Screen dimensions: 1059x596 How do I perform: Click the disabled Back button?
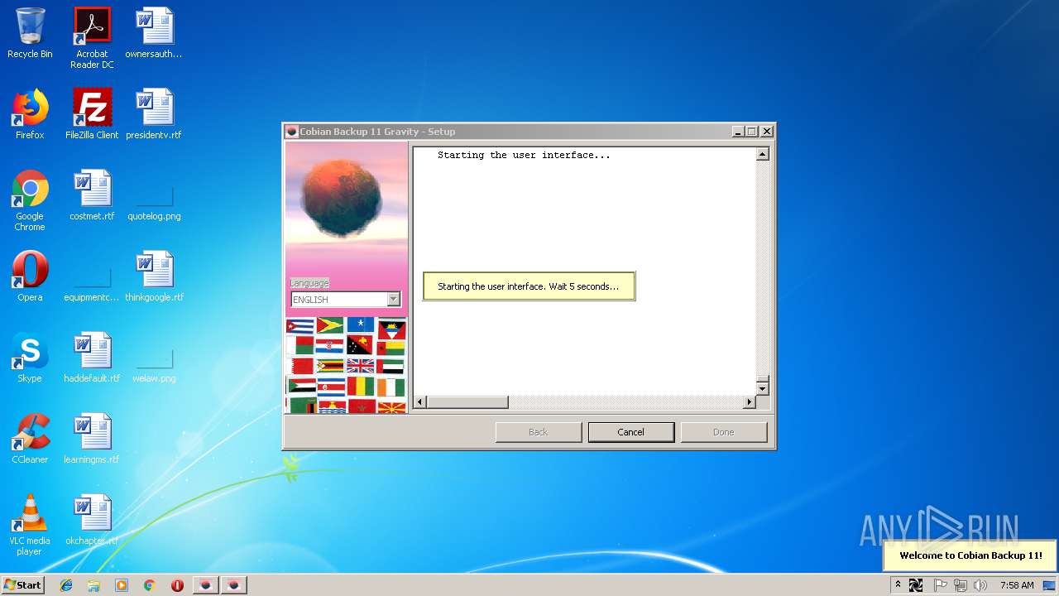(538, 432)
